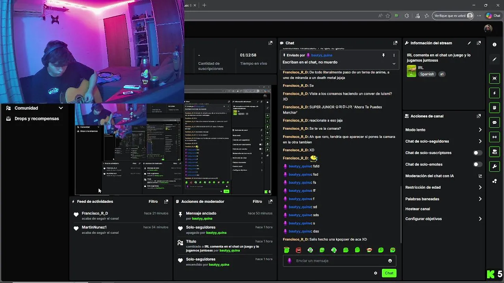
Task: Open the emoji picker in message box
Action: [x=390, y=261]
